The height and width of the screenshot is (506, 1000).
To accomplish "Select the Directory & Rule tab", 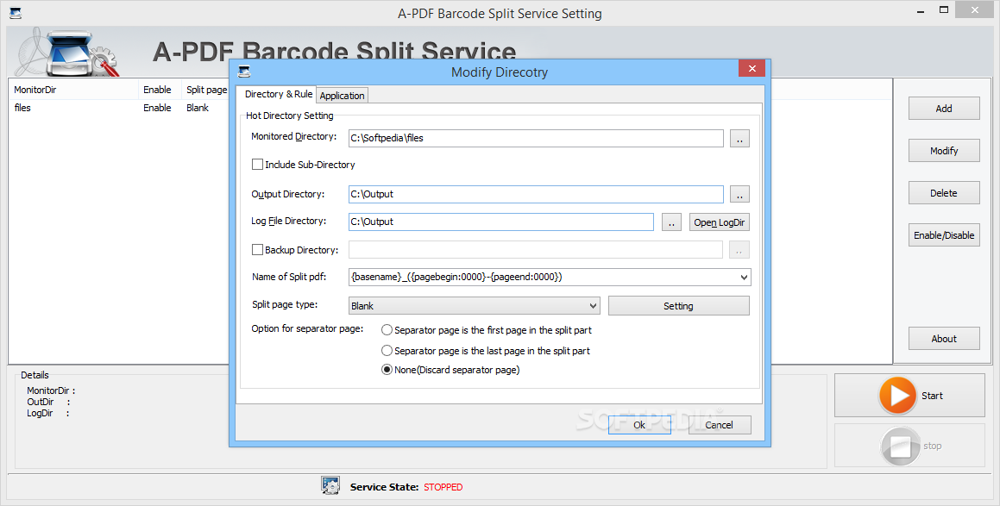I will click(278, 94).
